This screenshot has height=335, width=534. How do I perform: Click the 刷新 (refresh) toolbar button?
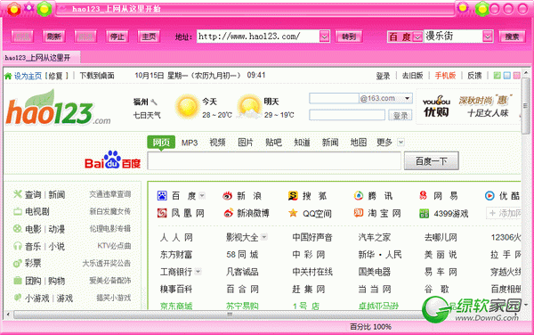tap(53, 37)
